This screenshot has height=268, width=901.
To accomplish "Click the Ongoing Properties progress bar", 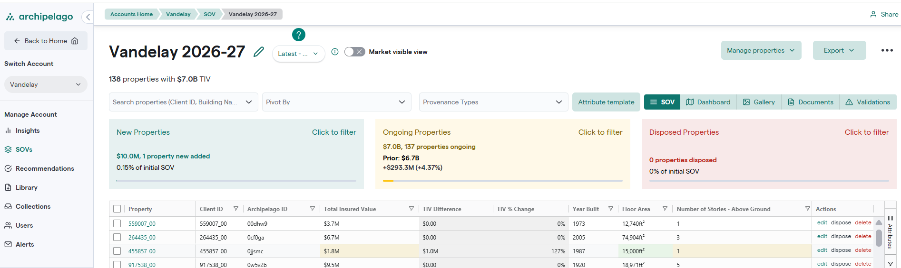I will [x=503, y=181].
